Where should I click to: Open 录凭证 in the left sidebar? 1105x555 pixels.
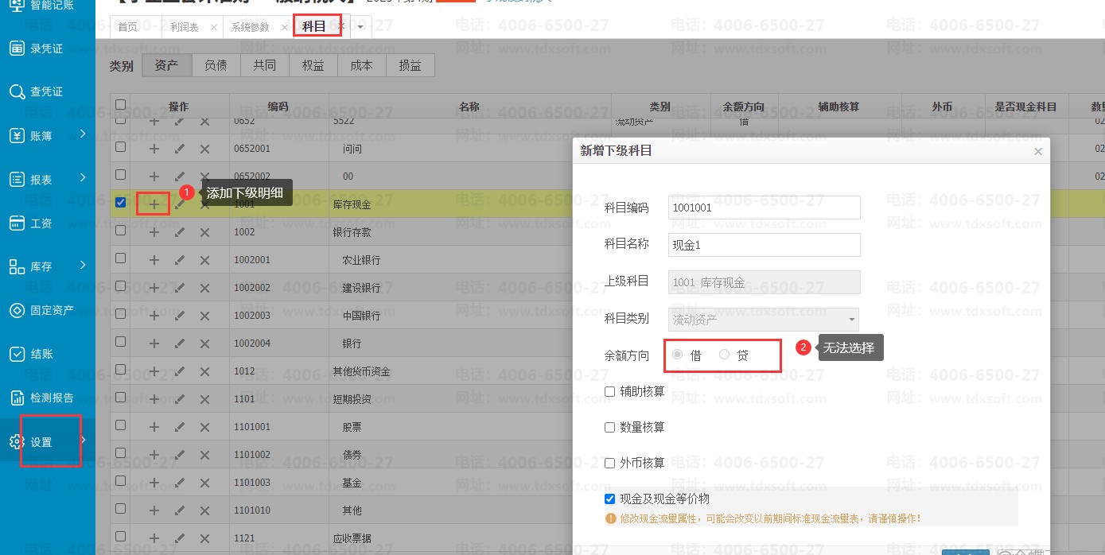pos(46,49)
